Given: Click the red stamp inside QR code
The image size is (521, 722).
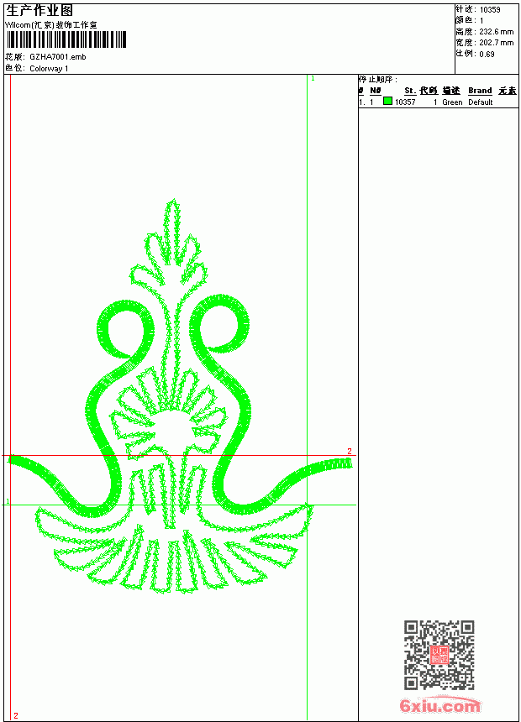Looking at the screenshot, I should [x=439, y=655].
